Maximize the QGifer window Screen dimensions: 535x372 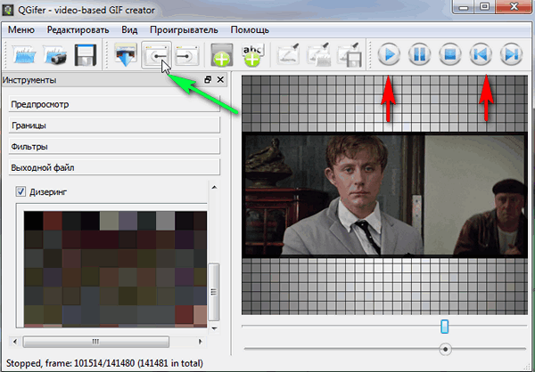click(x=485, y=7)
